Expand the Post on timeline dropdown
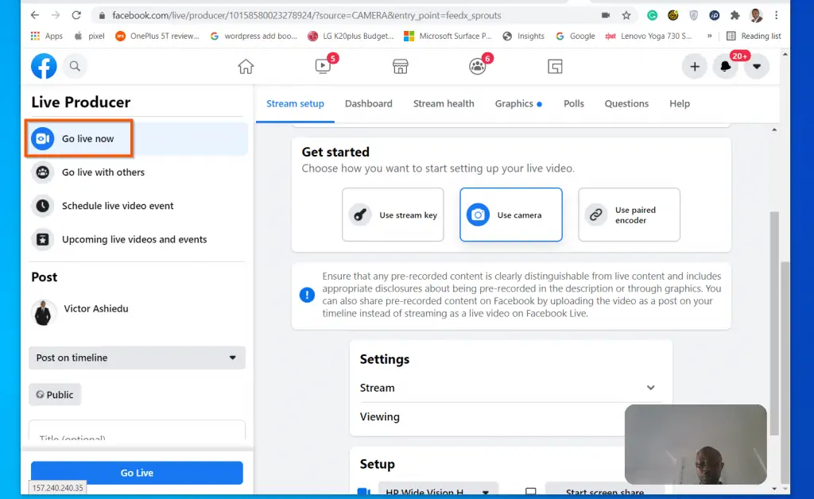 coord(137,358)
